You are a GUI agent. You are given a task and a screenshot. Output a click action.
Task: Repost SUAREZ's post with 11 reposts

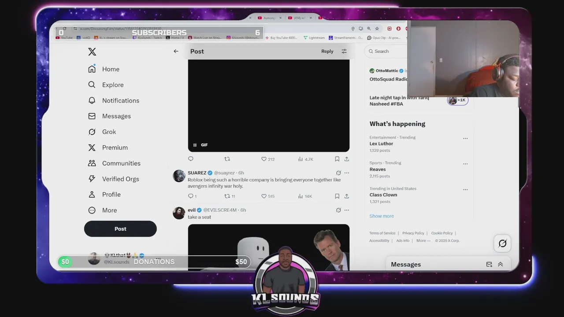(x=230, y=196)
